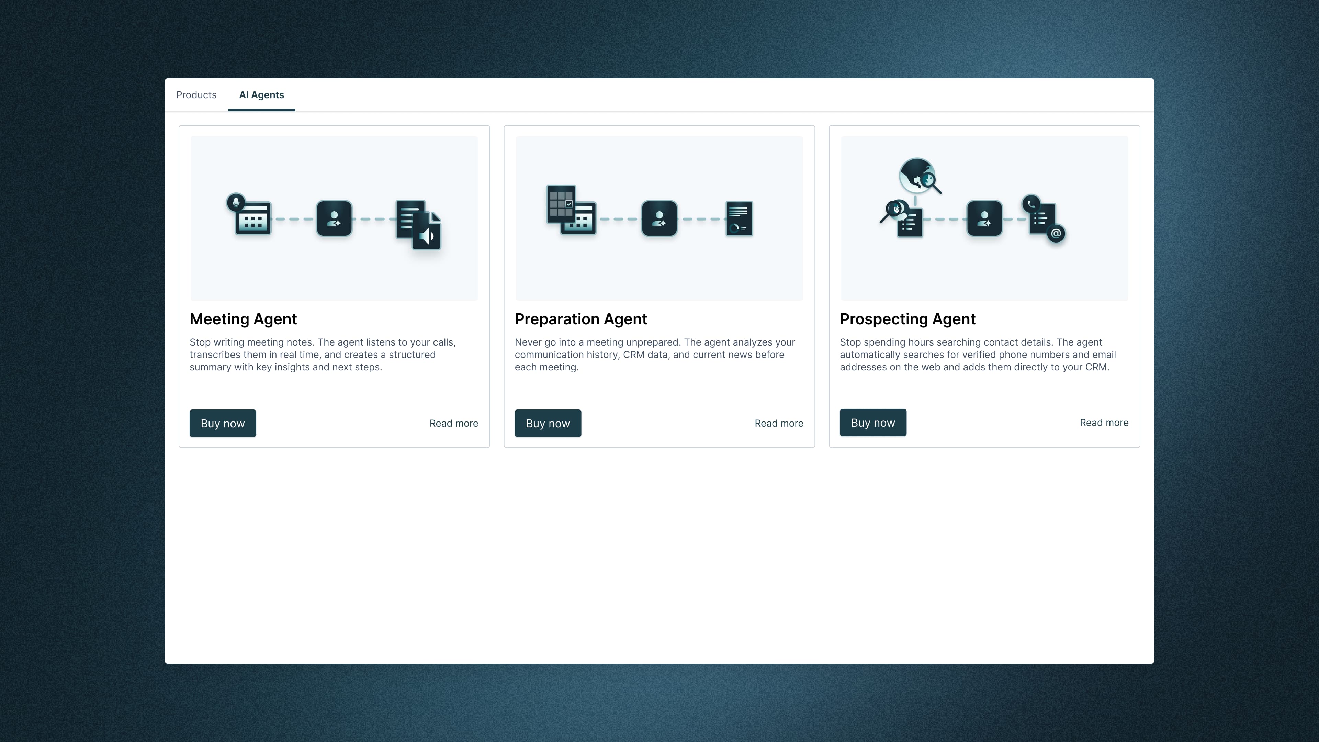
Task: Click the AI person icon in Meeting Agent illustration
Action: (x=334, y=219)
